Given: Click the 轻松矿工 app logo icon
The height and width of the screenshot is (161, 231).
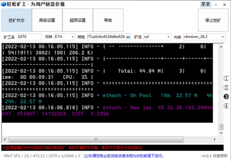Looking at the screenshot, I should click(x=3, y=4).
